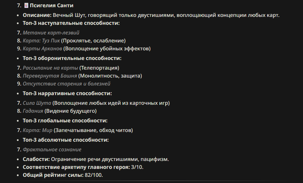Click the Описание label
This screenshot has width=303, height=183.
(37, 15)
